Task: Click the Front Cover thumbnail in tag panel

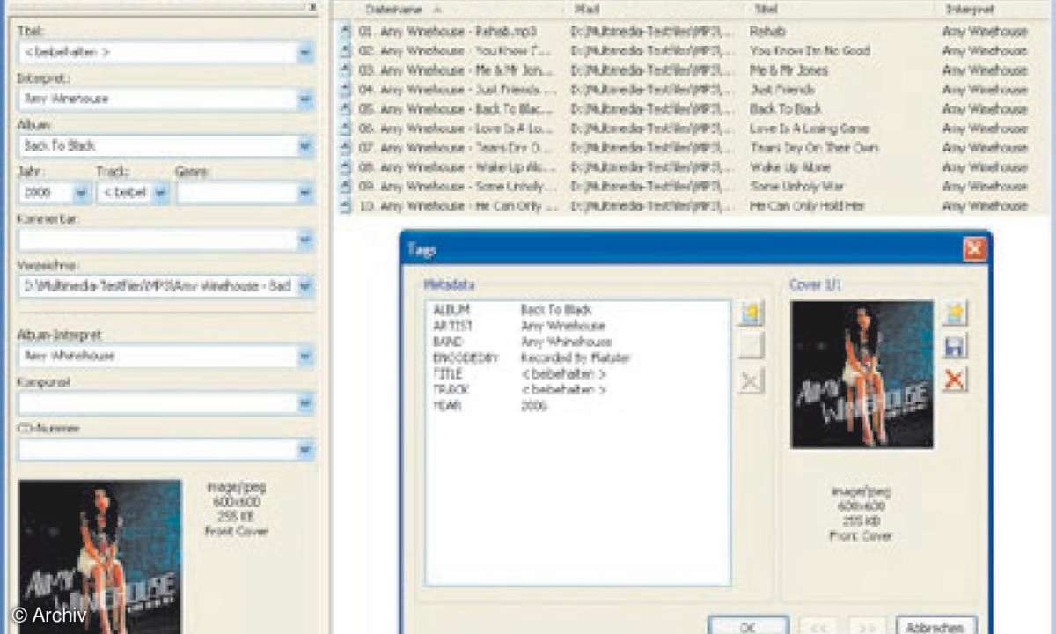Action: (x=99, y=557)
